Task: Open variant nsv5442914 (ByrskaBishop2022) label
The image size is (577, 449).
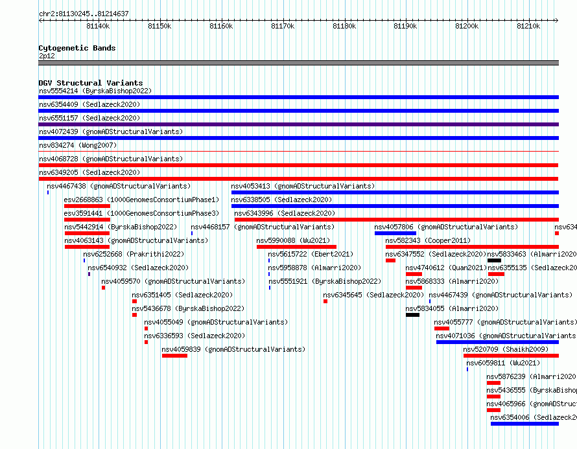Action: [121, 227]
